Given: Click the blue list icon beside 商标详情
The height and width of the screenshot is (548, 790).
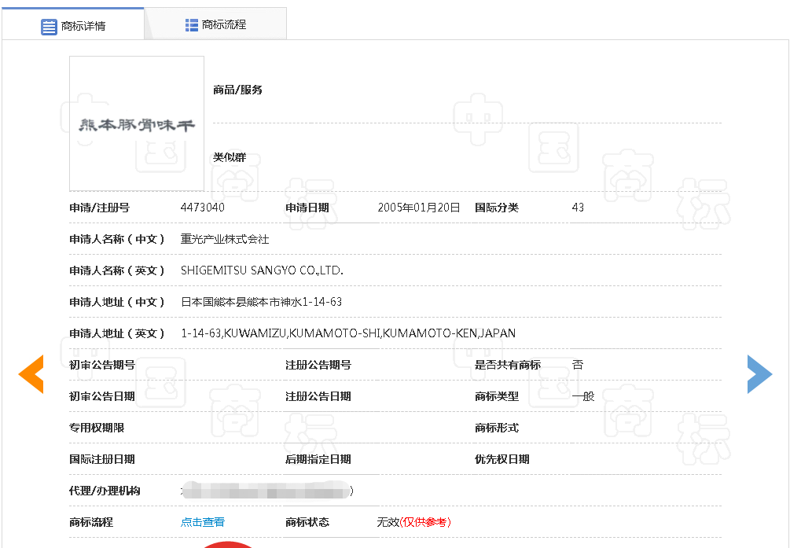Looking at the screenshot, I should point(49,27).
